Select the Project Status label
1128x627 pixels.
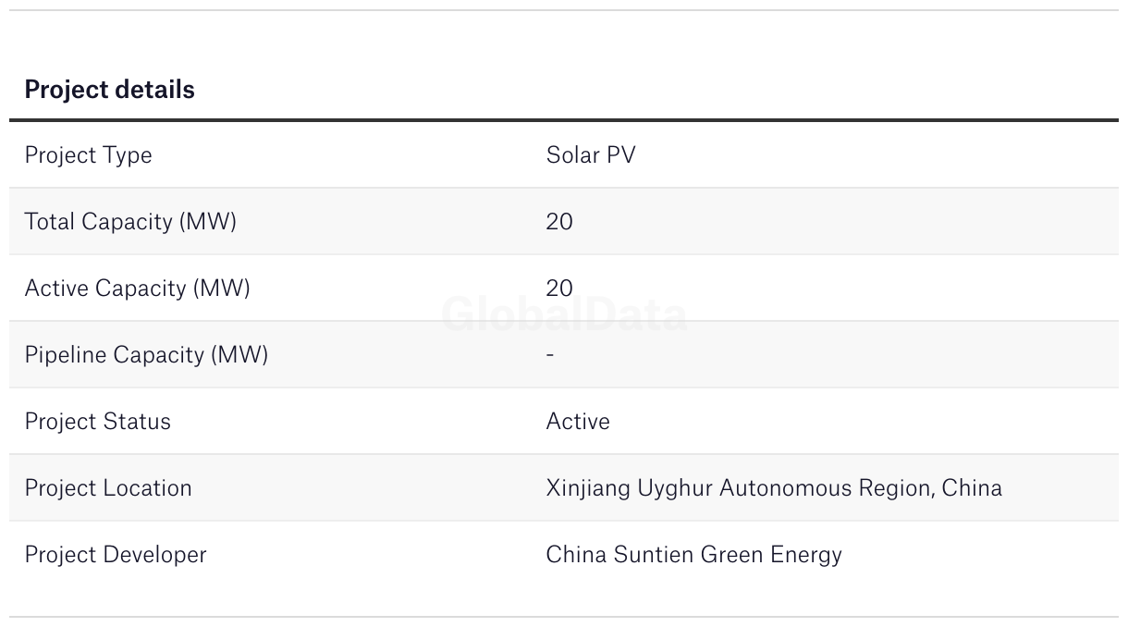pos(98,421)
